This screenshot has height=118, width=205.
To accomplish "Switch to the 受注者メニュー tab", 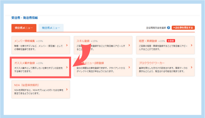I will pos(24,28).
